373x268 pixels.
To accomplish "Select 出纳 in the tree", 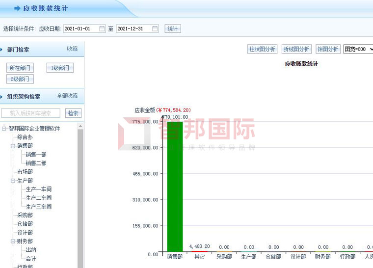I will point(31,250).
